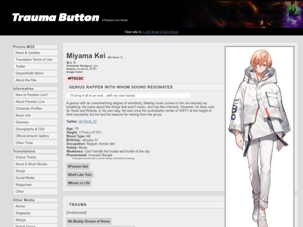Open the Trauma Button site title
Screen dimensions: 303x227
tap(56, 17)
